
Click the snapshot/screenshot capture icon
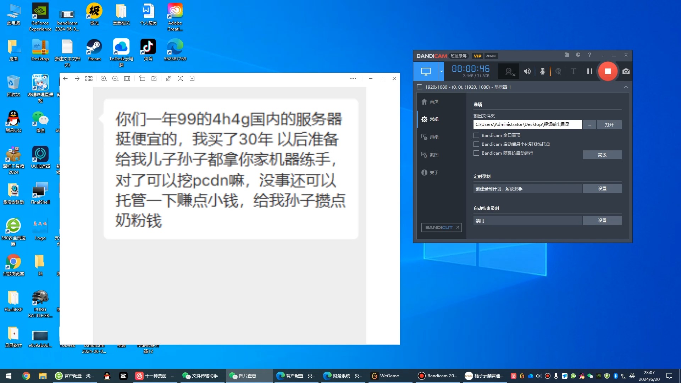[626, 71]
